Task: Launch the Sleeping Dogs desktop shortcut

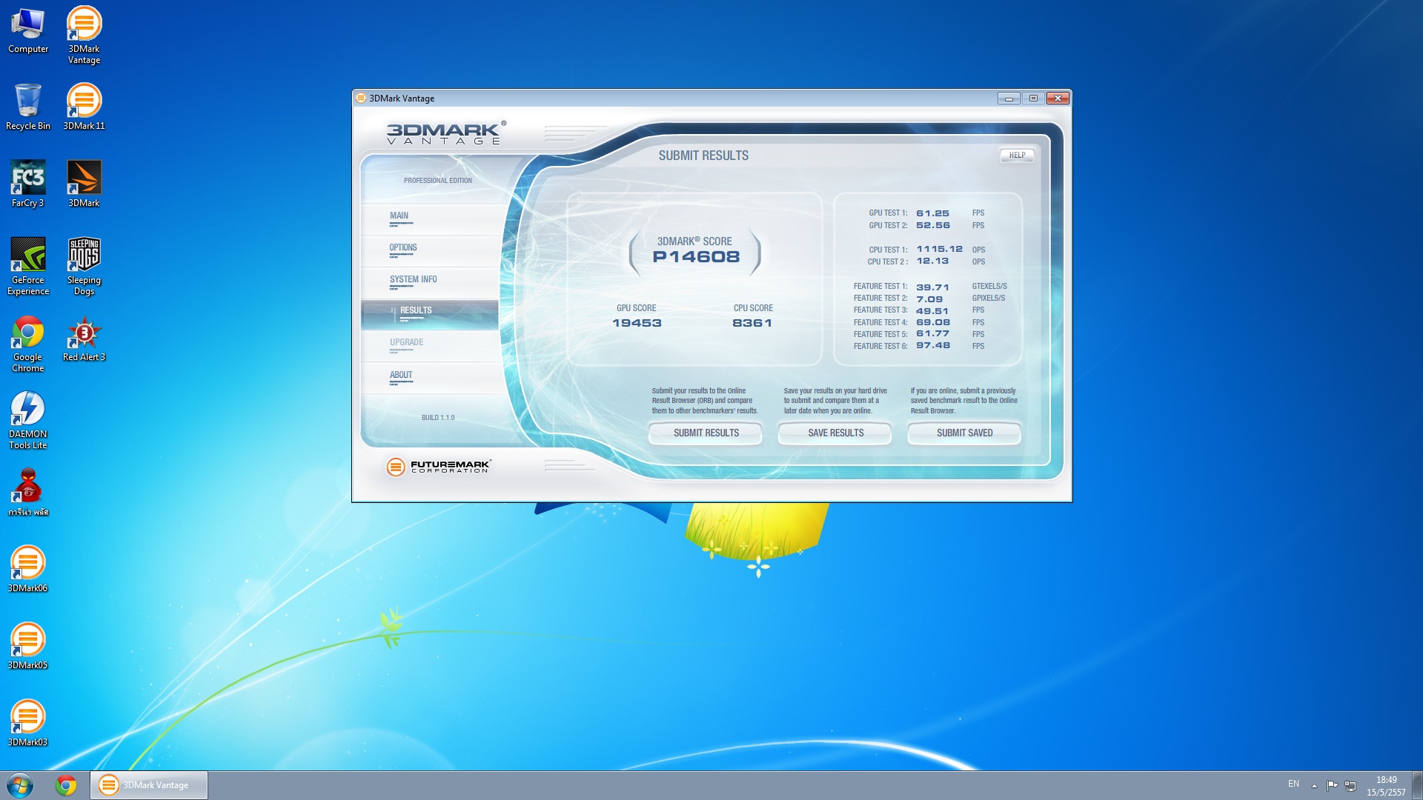Action: [84, 256]
